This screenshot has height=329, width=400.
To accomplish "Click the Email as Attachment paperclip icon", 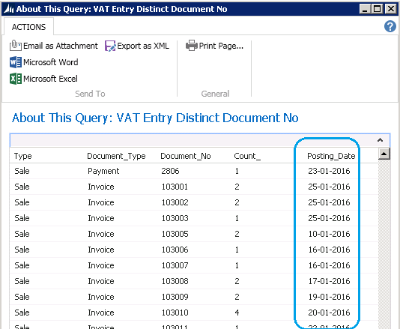I will pyautogui.click(x=15, y=46).
